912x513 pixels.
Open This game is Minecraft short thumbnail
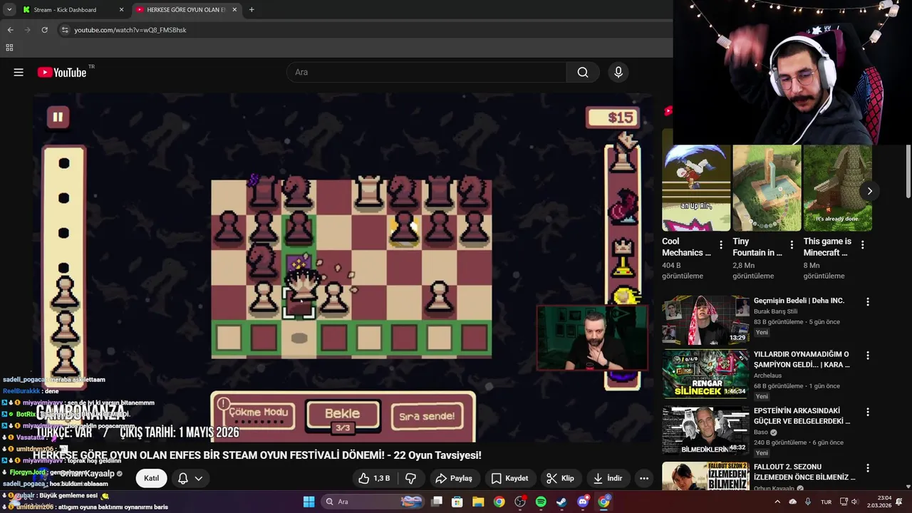tap(837, 188)
